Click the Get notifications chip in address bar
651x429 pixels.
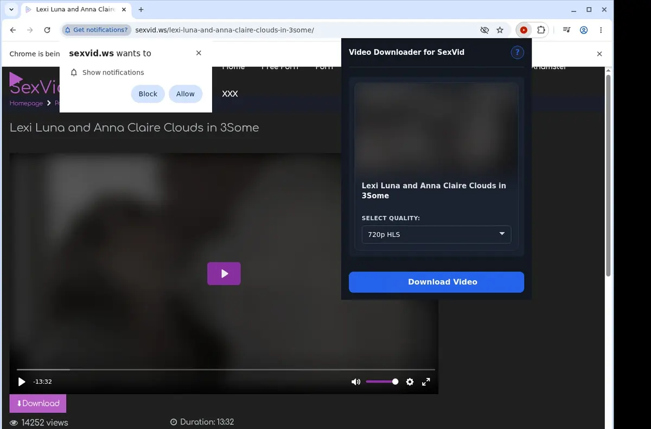(97, 30)
